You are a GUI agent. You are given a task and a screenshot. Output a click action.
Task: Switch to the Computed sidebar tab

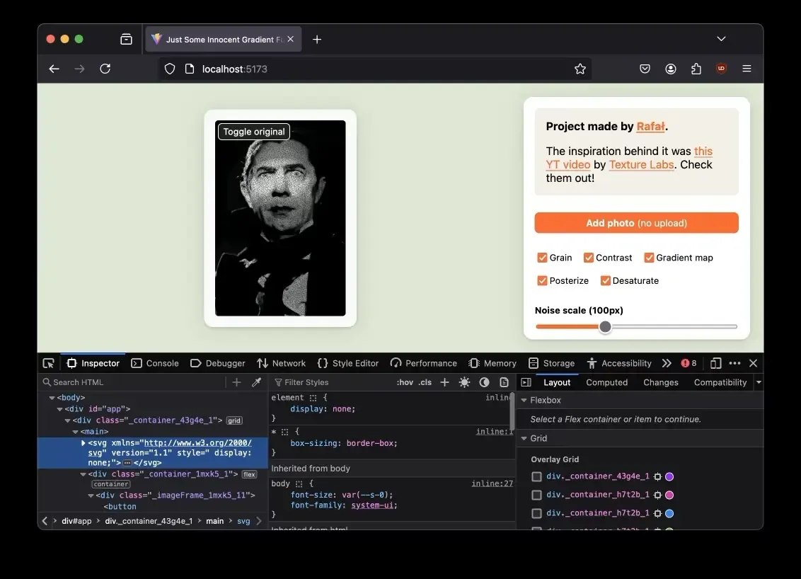[607, 382]
